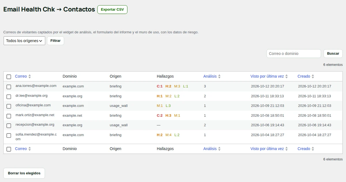
Task: Click the Buscar button
Action: click(333, 53)
